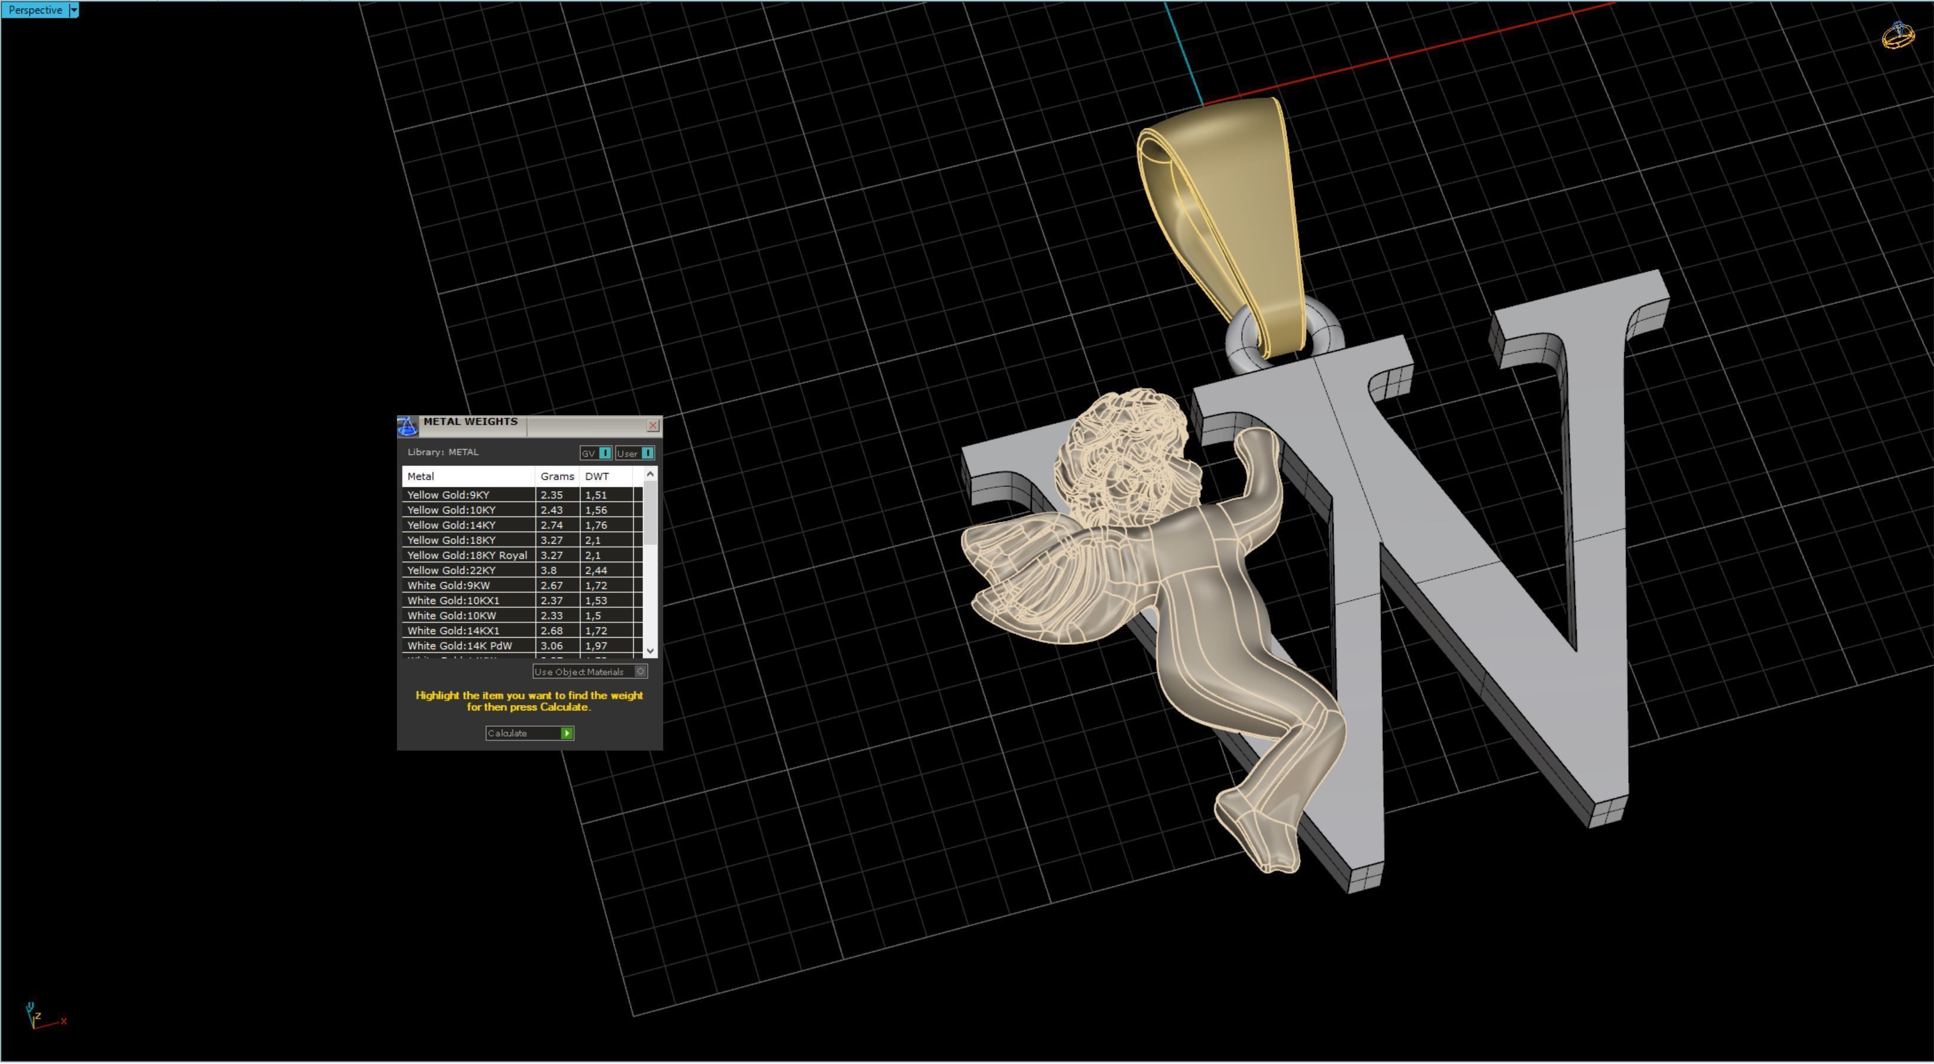This screenshot has height=1064, width=1934.
Task: Click the cyan indicator icon next to GV
Action: pyautogui.click(x=605, y=452)
